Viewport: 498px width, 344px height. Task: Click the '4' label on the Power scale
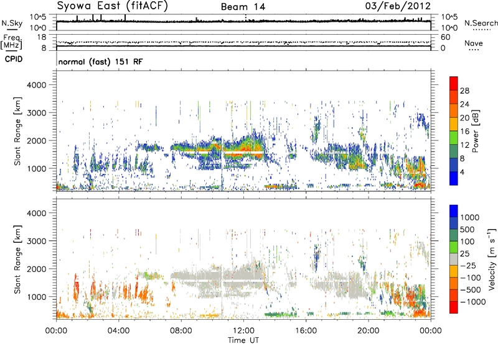coord(462,173)
